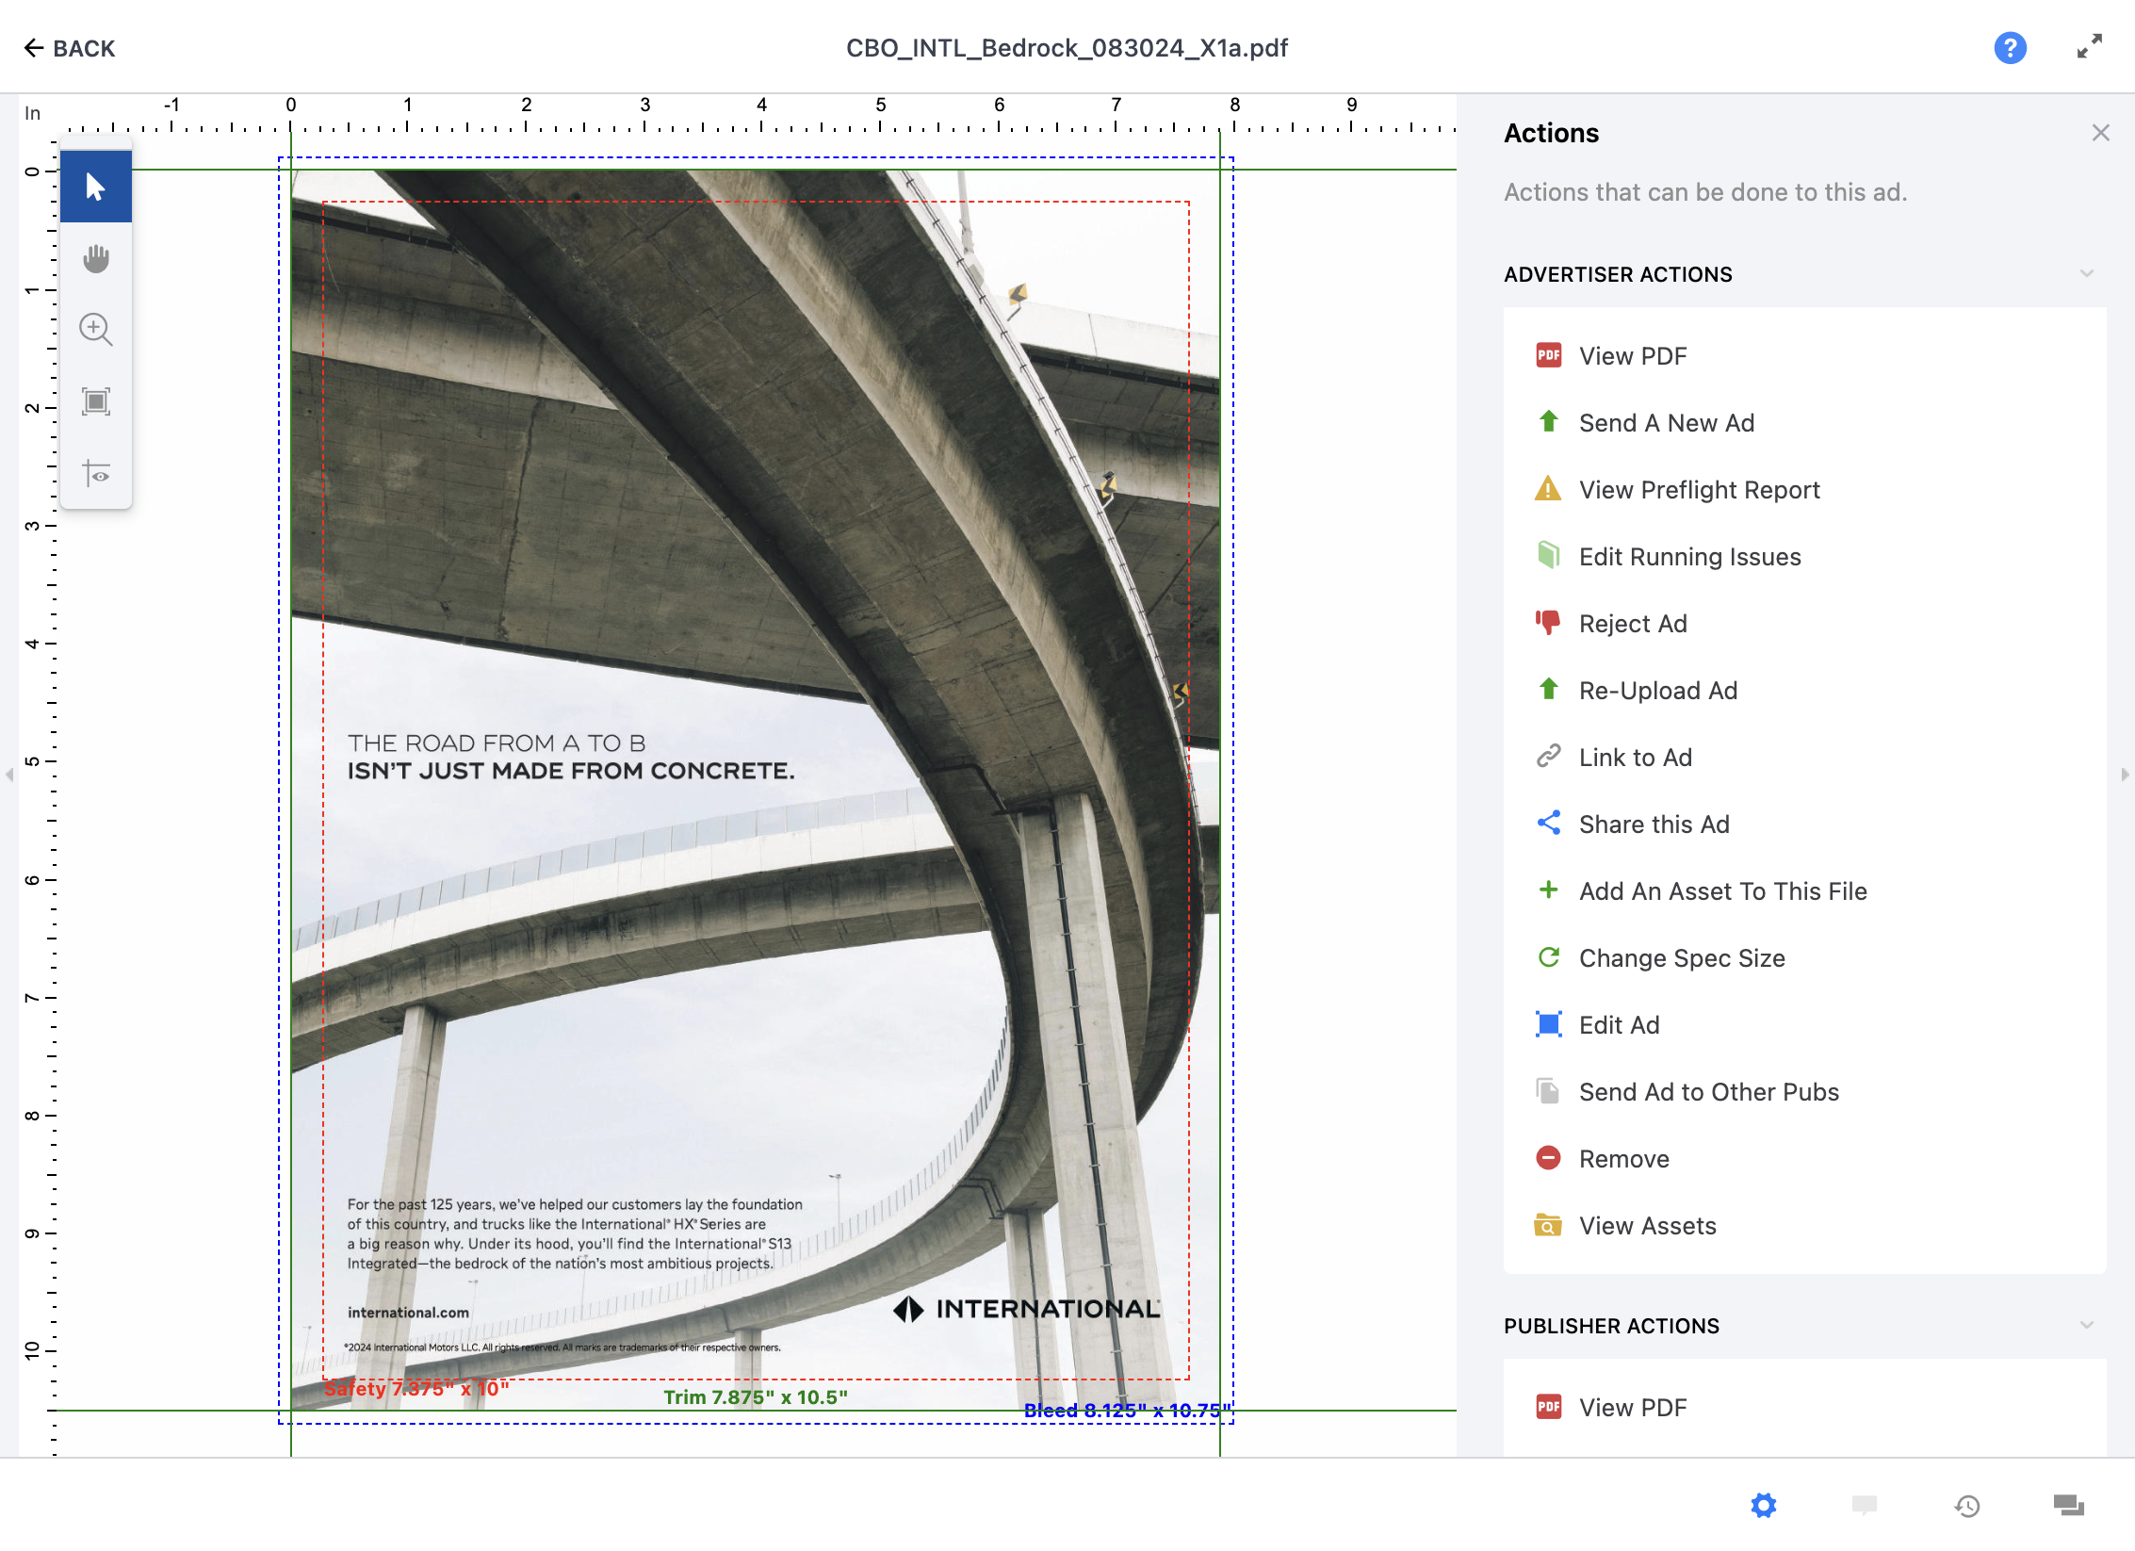Collapse the Publisher Actions section

click(x=2086, y=1326)
